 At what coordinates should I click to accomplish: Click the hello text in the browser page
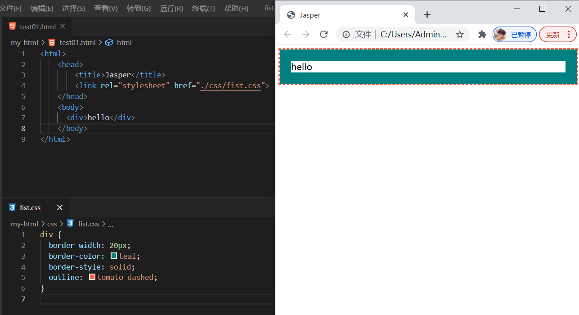coord(301,67)
